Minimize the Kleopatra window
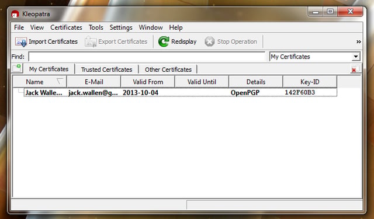The height and width of the screenshot is (219, 374). click(316, 12)
